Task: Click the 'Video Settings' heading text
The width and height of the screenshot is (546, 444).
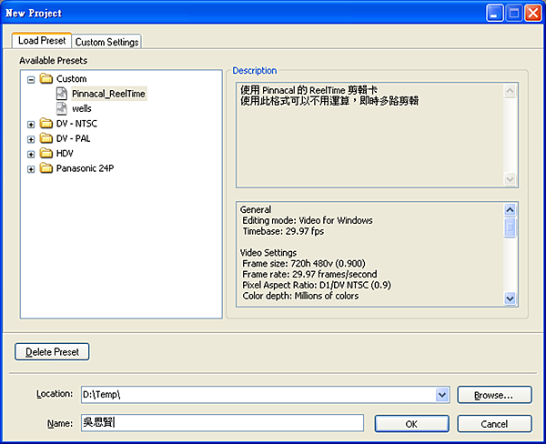Action: (x=268, y=252)
